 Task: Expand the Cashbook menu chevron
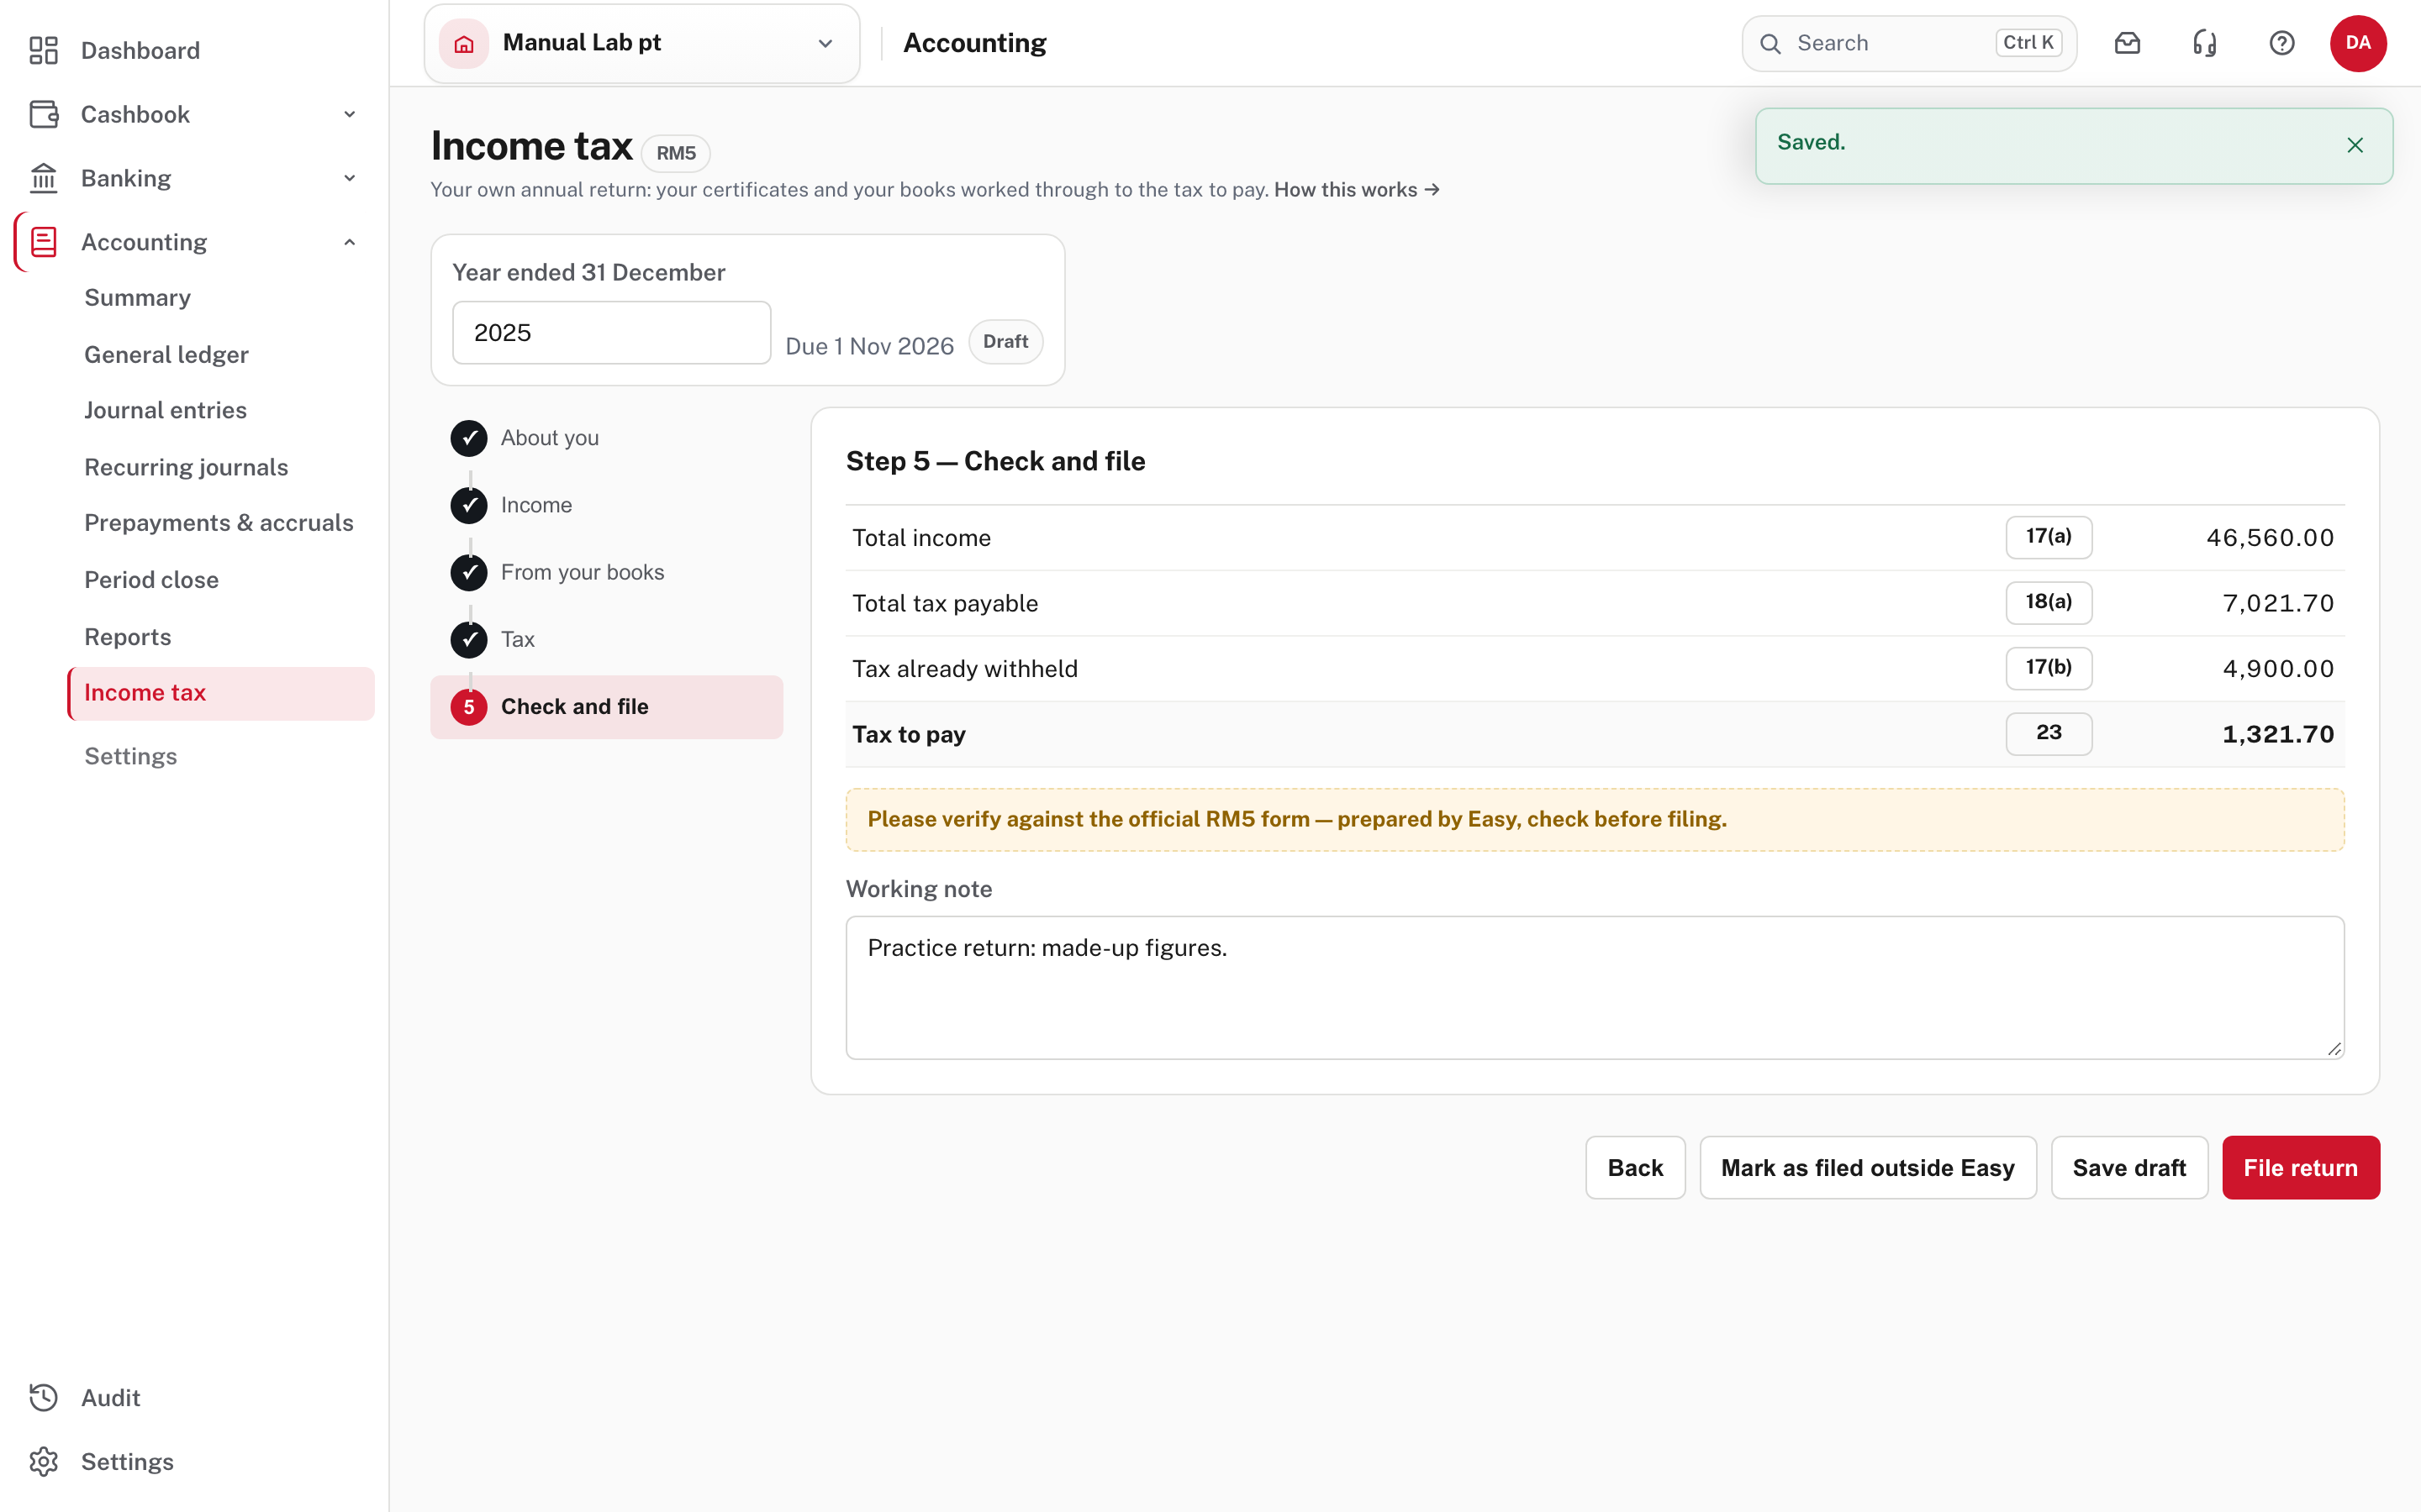(349, 114)
